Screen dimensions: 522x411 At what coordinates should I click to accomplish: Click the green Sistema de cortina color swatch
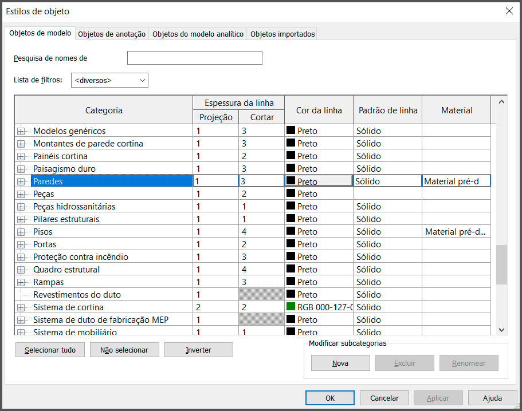tap(291, 307)
